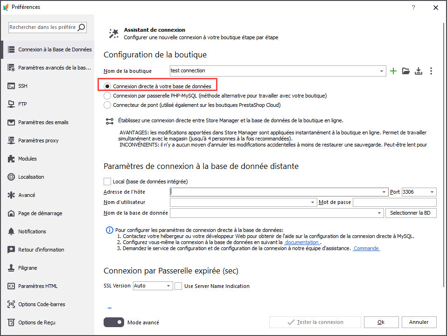Viewport: 447px width, 336px height.
Task: Click the download configuration icon
Action: (x=418, y=71)
